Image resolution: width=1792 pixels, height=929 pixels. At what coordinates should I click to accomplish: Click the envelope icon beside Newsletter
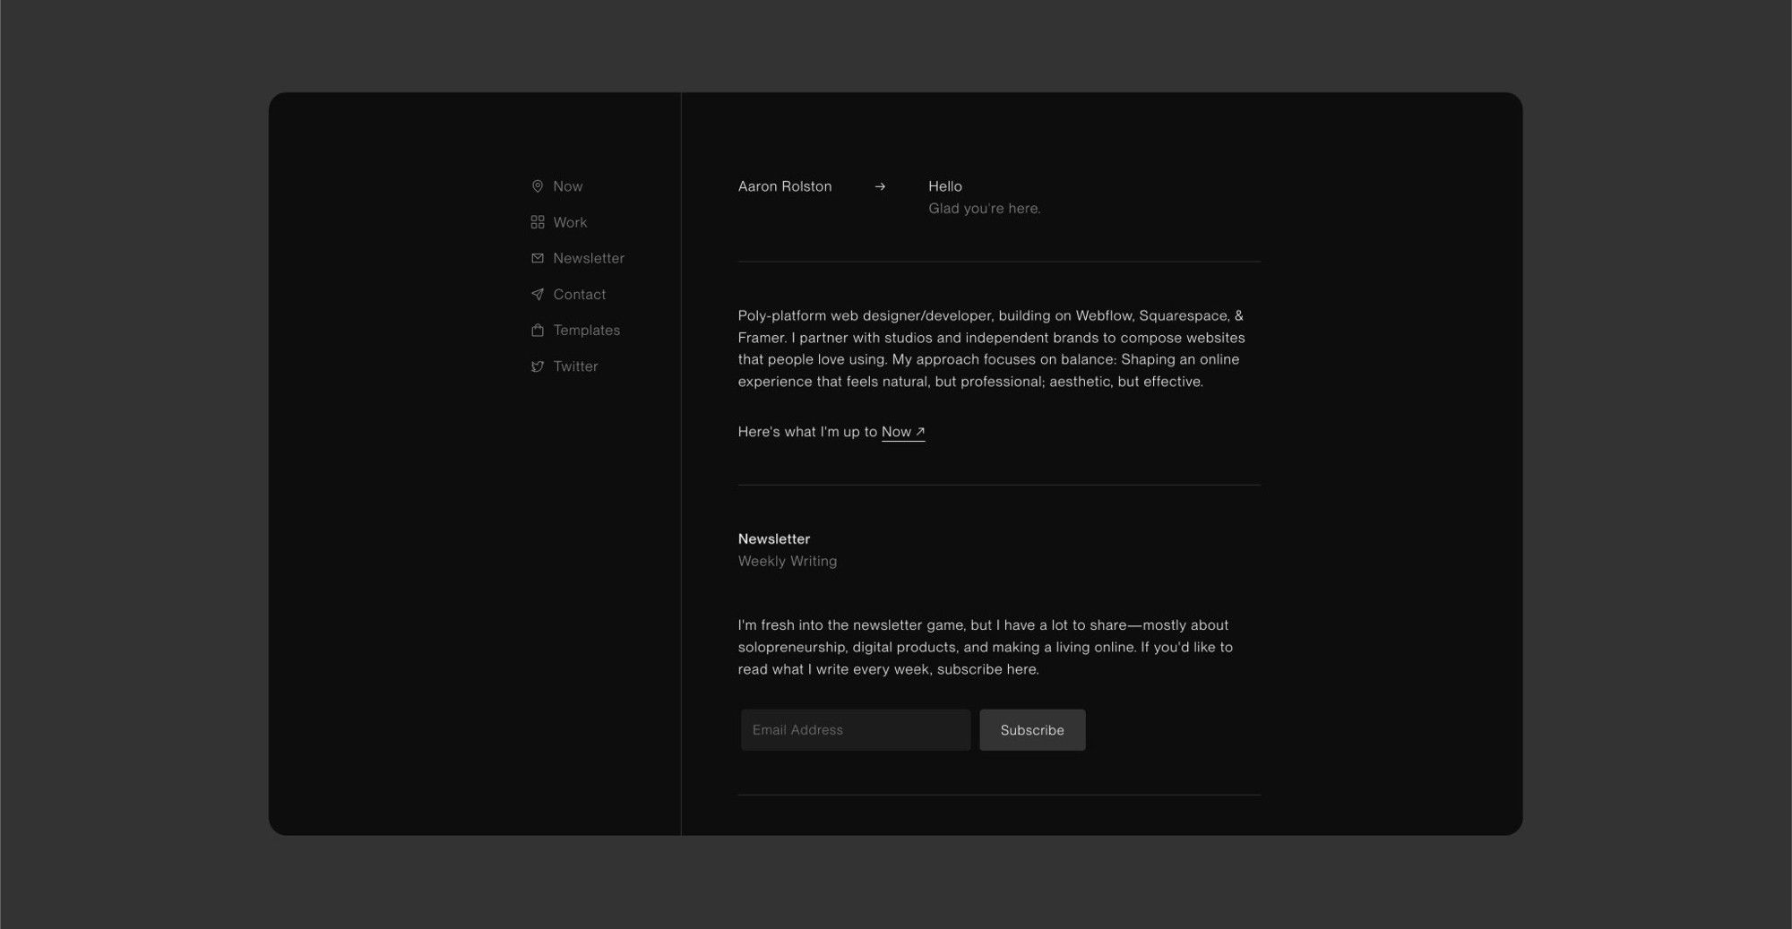coord(537,257)
